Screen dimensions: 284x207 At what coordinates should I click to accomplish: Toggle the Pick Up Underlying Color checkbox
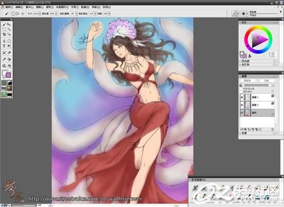[241, 91]
